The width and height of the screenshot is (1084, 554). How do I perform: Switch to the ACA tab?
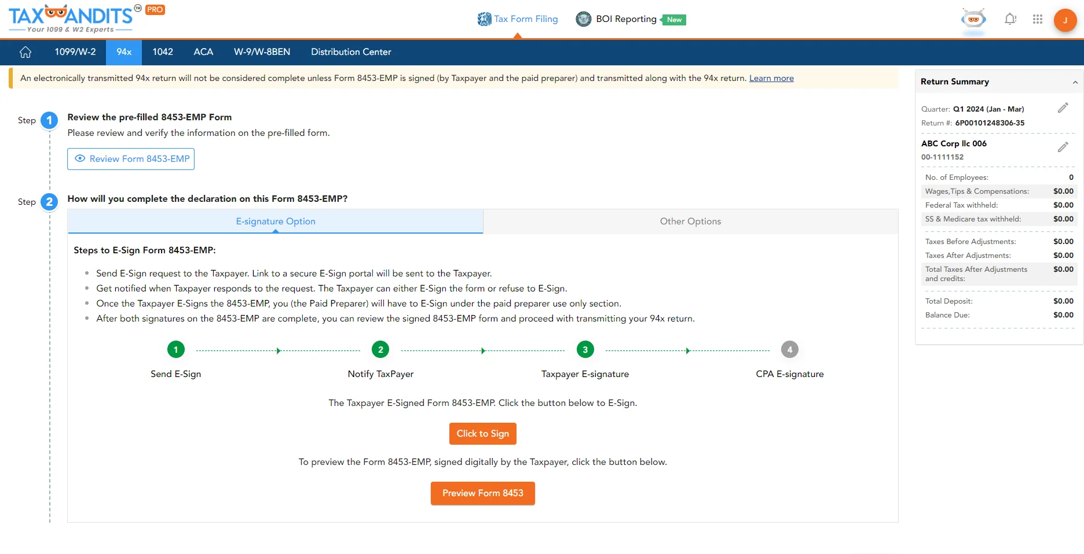(203, 52)
